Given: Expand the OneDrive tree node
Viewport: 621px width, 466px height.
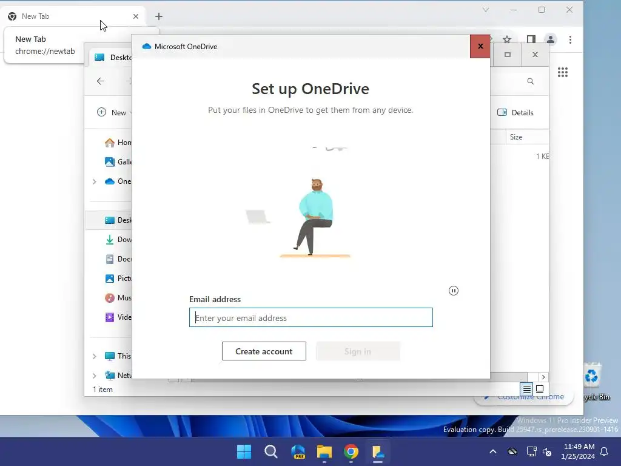Looking at the screenshot, I should 94,181.
